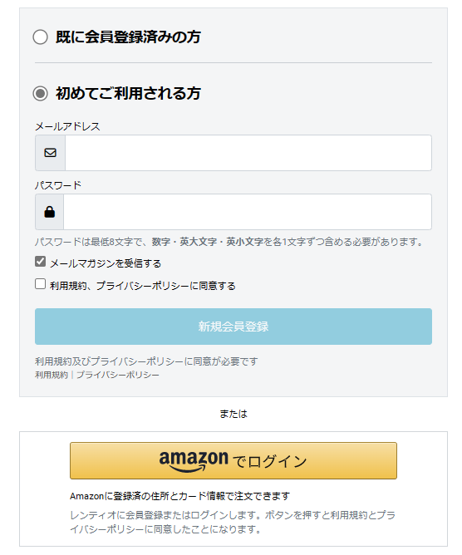Viewport: 462px width, 555px height.
Task: Click the メールアドレス field label
Action: 67,126
